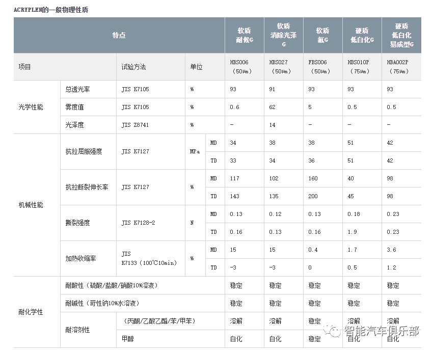The width and height of the screenshot is (433, 350).
Task: Select the "耐化学性" category cell
Action: coord(37,312)
